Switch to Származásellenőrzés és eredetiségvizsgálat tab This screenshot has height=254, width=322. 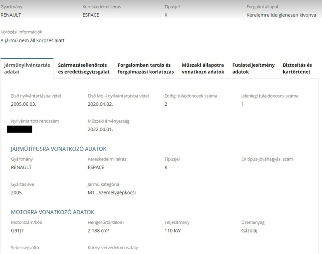pos(84,68)
